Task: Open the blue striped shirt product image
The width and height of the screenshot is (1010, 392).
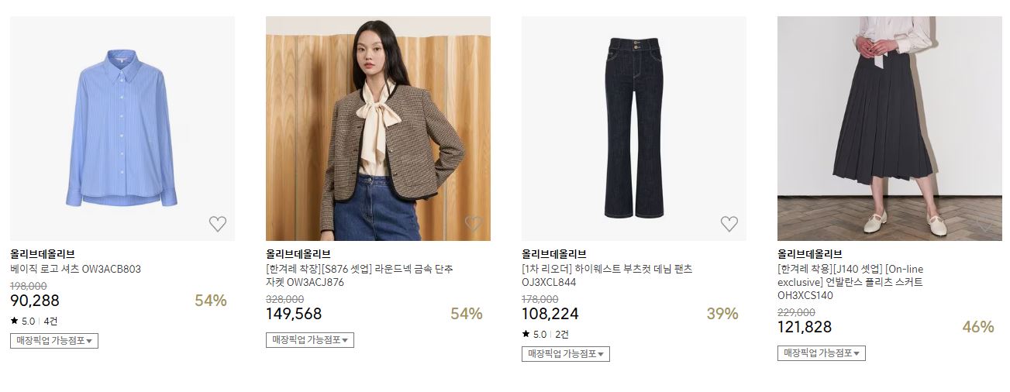Action: [122, 129]
